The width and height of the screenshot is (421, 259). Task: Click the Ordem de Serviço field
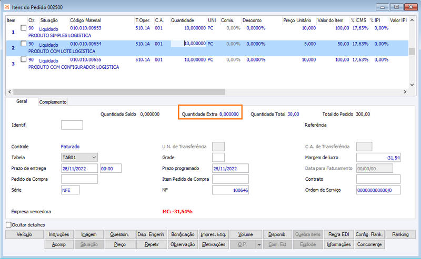click(x=378, y=190)
